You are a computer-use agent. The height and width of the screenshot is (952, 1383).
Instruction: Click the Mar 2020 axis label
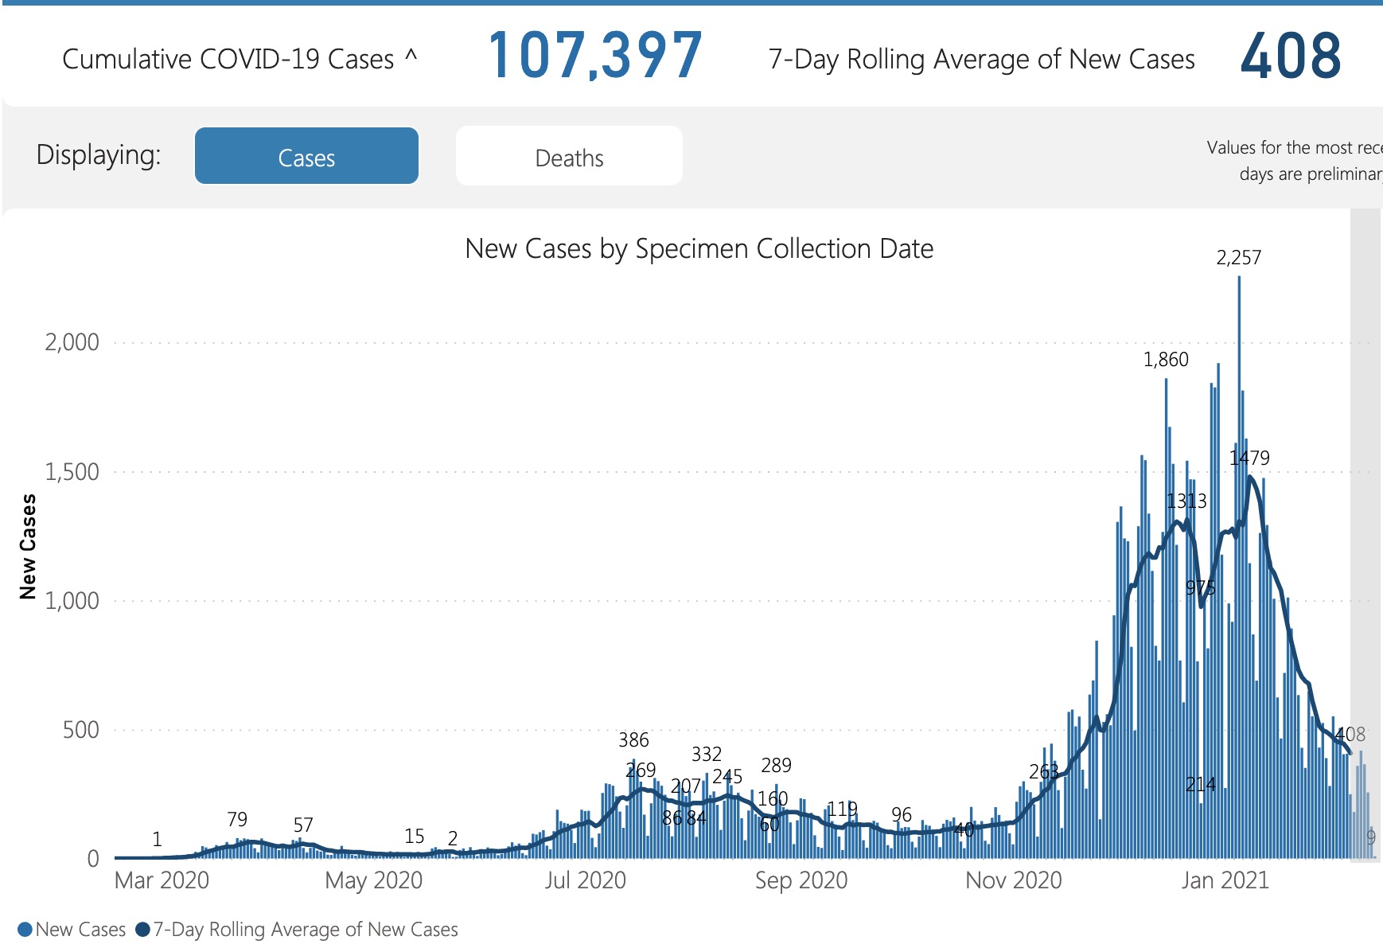(162, 880)
